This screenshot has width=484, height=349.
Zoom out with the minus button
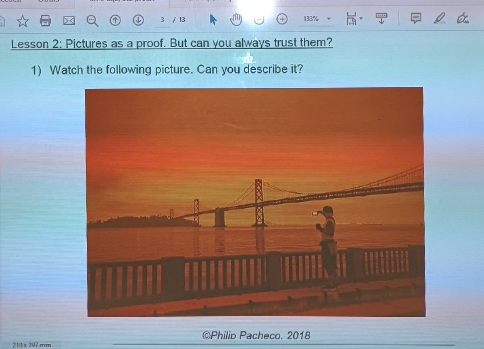(x=259, y=19)
